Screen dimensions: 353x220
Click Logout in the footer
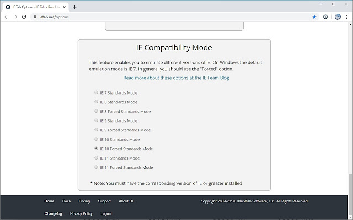(106, 213)
